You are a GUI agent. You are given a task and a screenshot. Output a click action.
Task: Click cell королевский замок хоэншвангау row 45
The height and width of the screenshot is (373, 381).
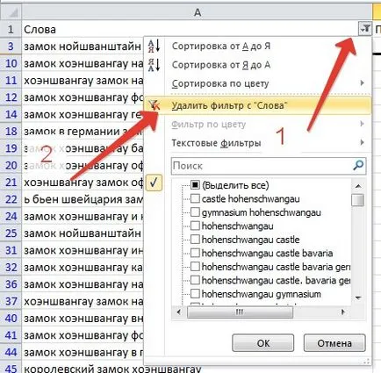pyautogui.click(x=112, y=368)
